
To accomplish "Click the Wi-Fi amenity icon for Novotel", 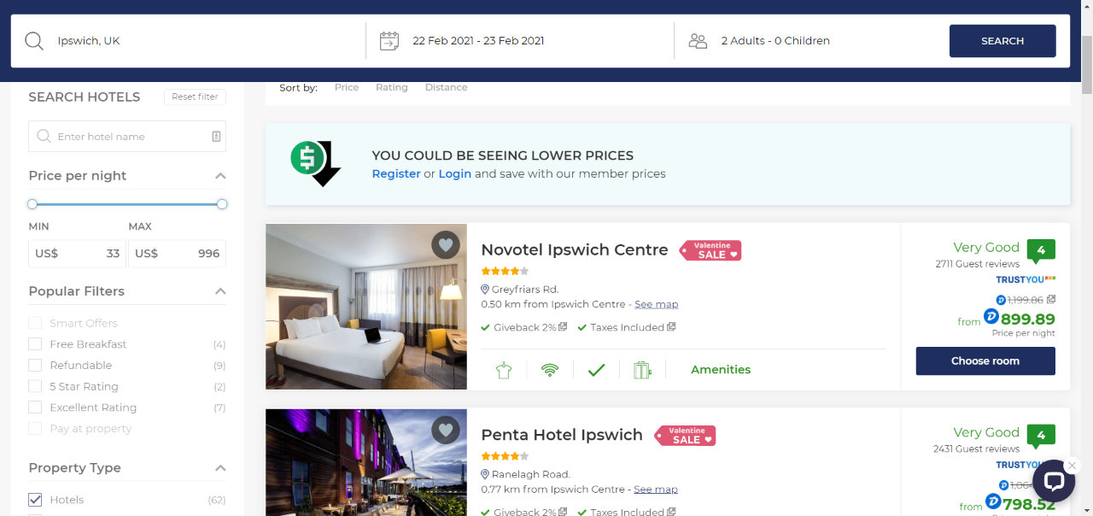I will point(550,370).
